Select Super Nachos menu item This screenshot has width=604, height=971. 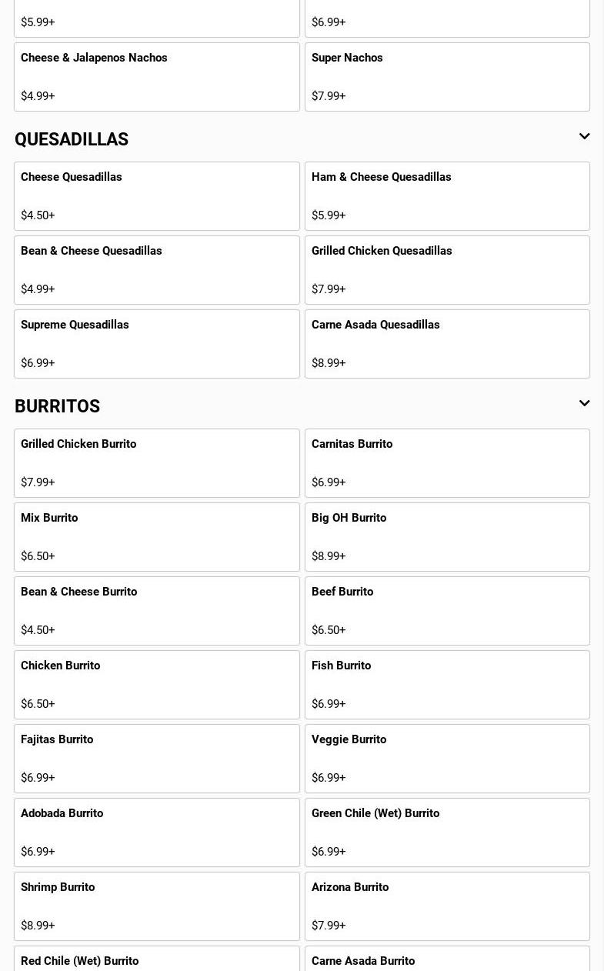pos(447,77)
